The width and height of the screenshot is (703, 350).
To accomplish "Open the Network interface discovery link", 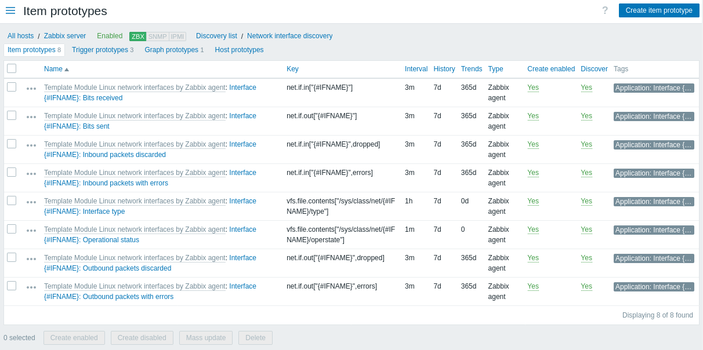I will (289, 36).
